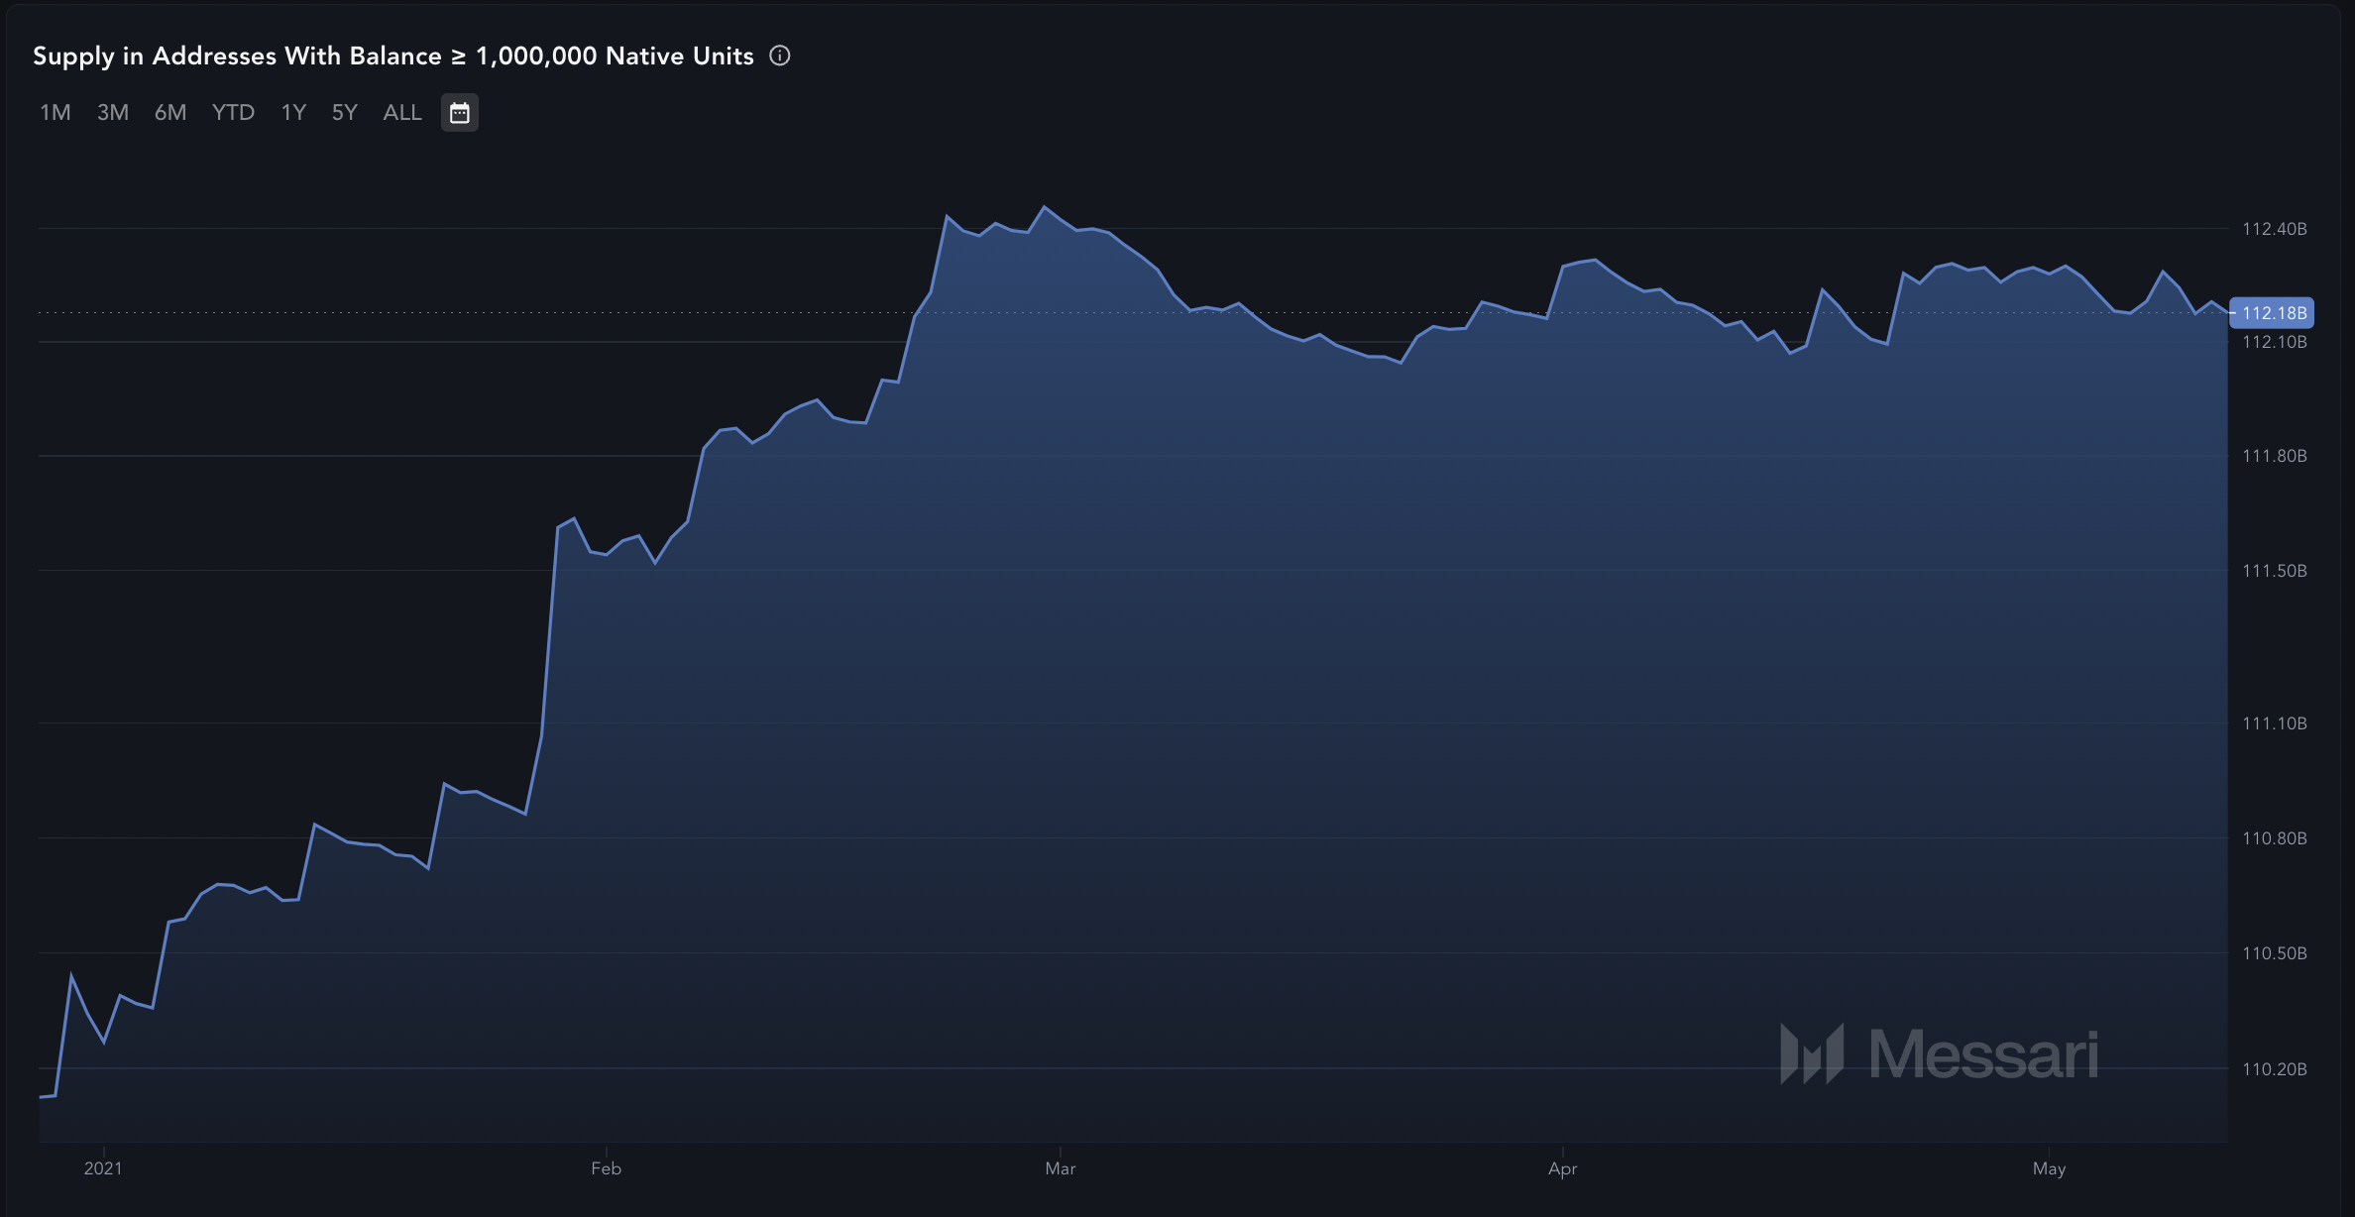Click the 111.50B y-axis label
This screenshot has width=2355, height=1217.
pyautogui.click(x=2274, y=571)
